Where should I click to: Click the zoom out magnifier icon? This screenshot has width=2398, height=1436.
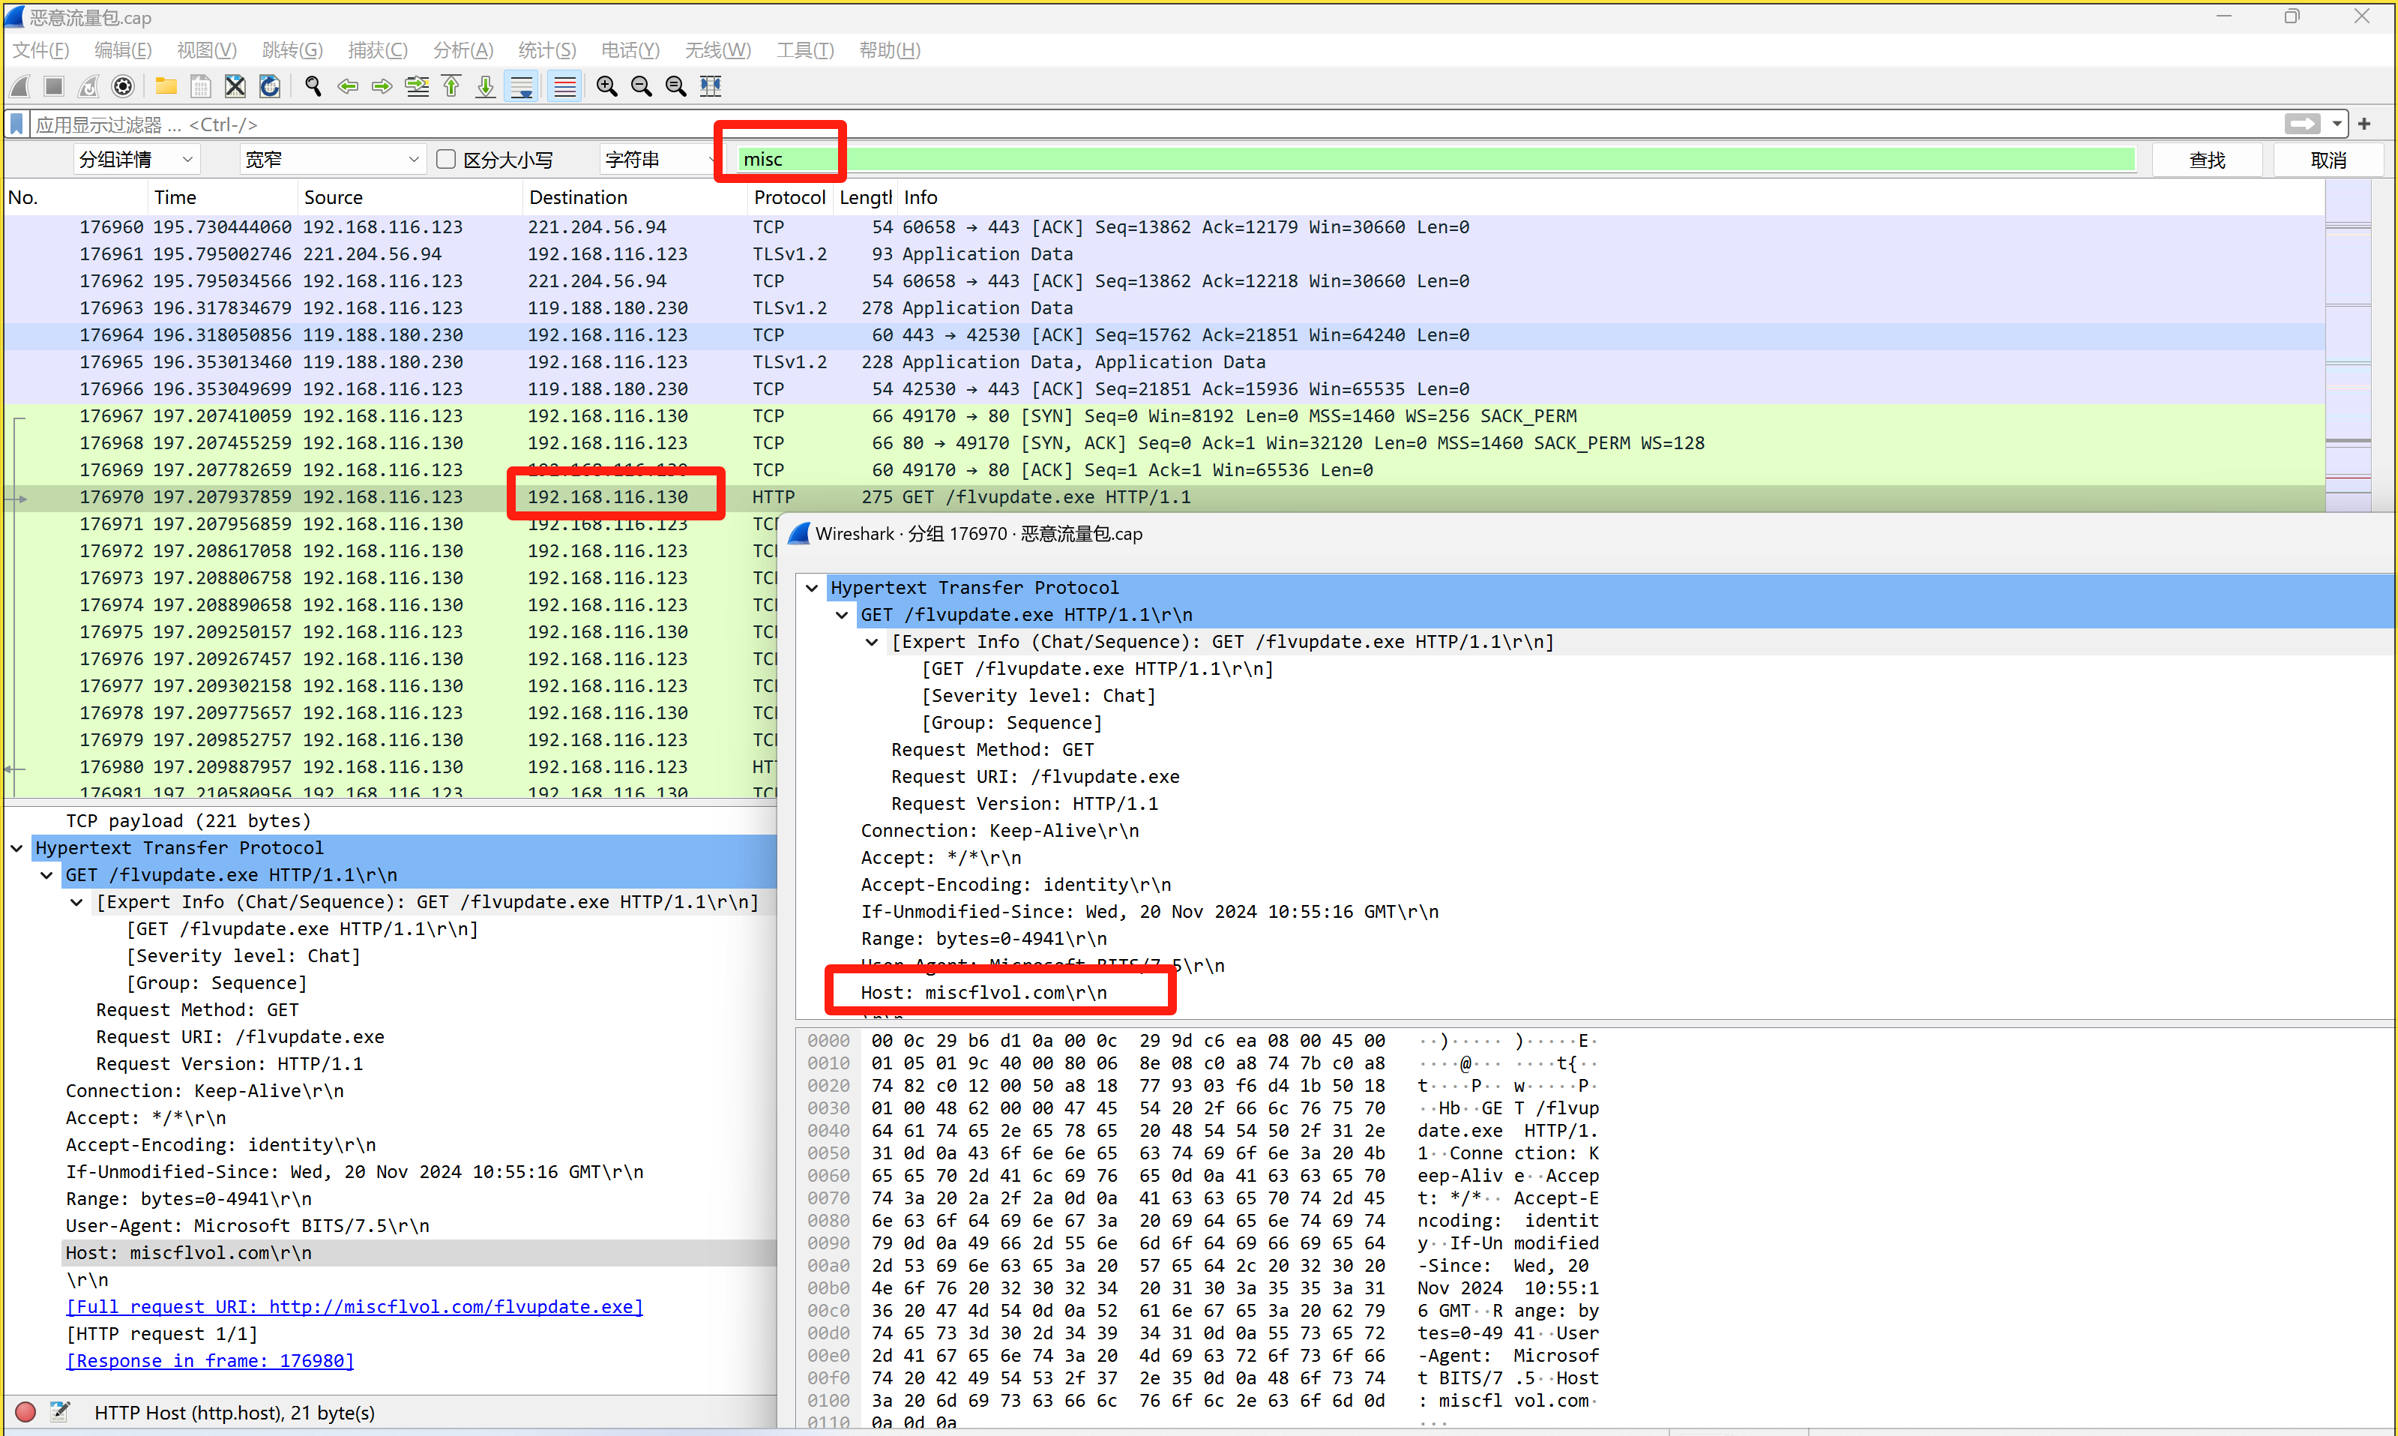[642, 86]
